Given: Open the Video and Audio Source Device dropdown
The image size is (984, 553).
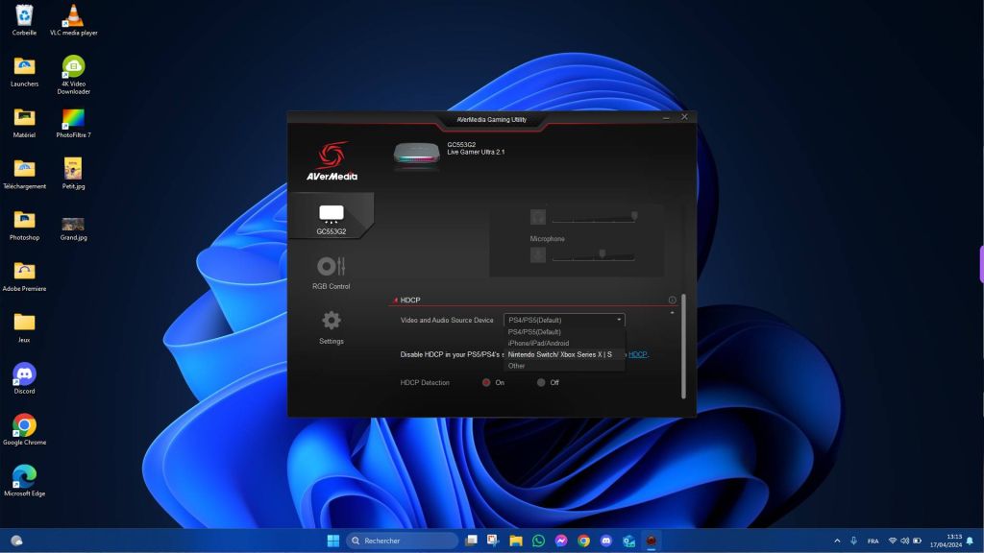Looking at the screenshot, I should tap(564, 320).
